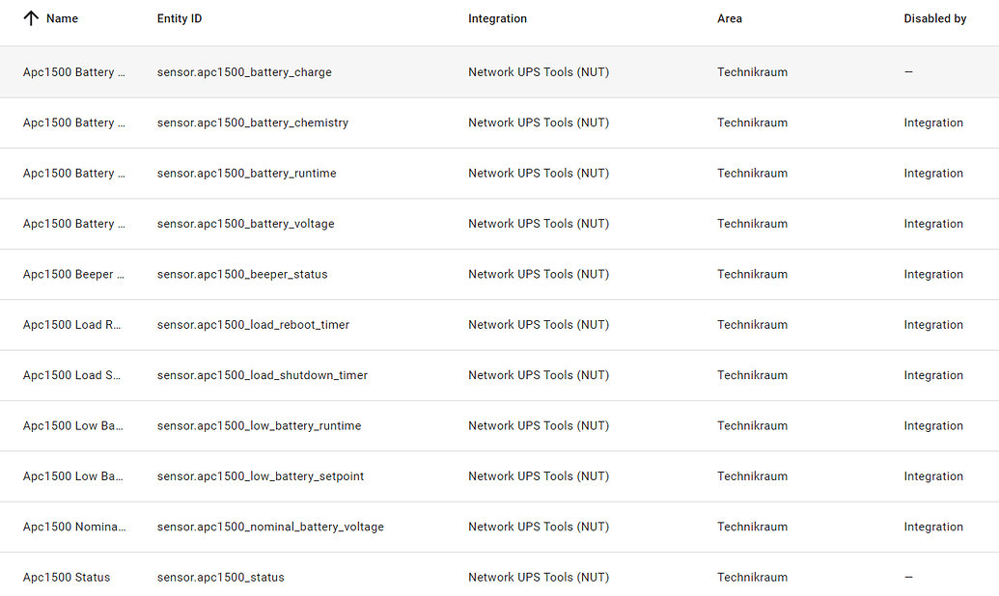Click the sort arrow beside the Name header

click(28, 17)
